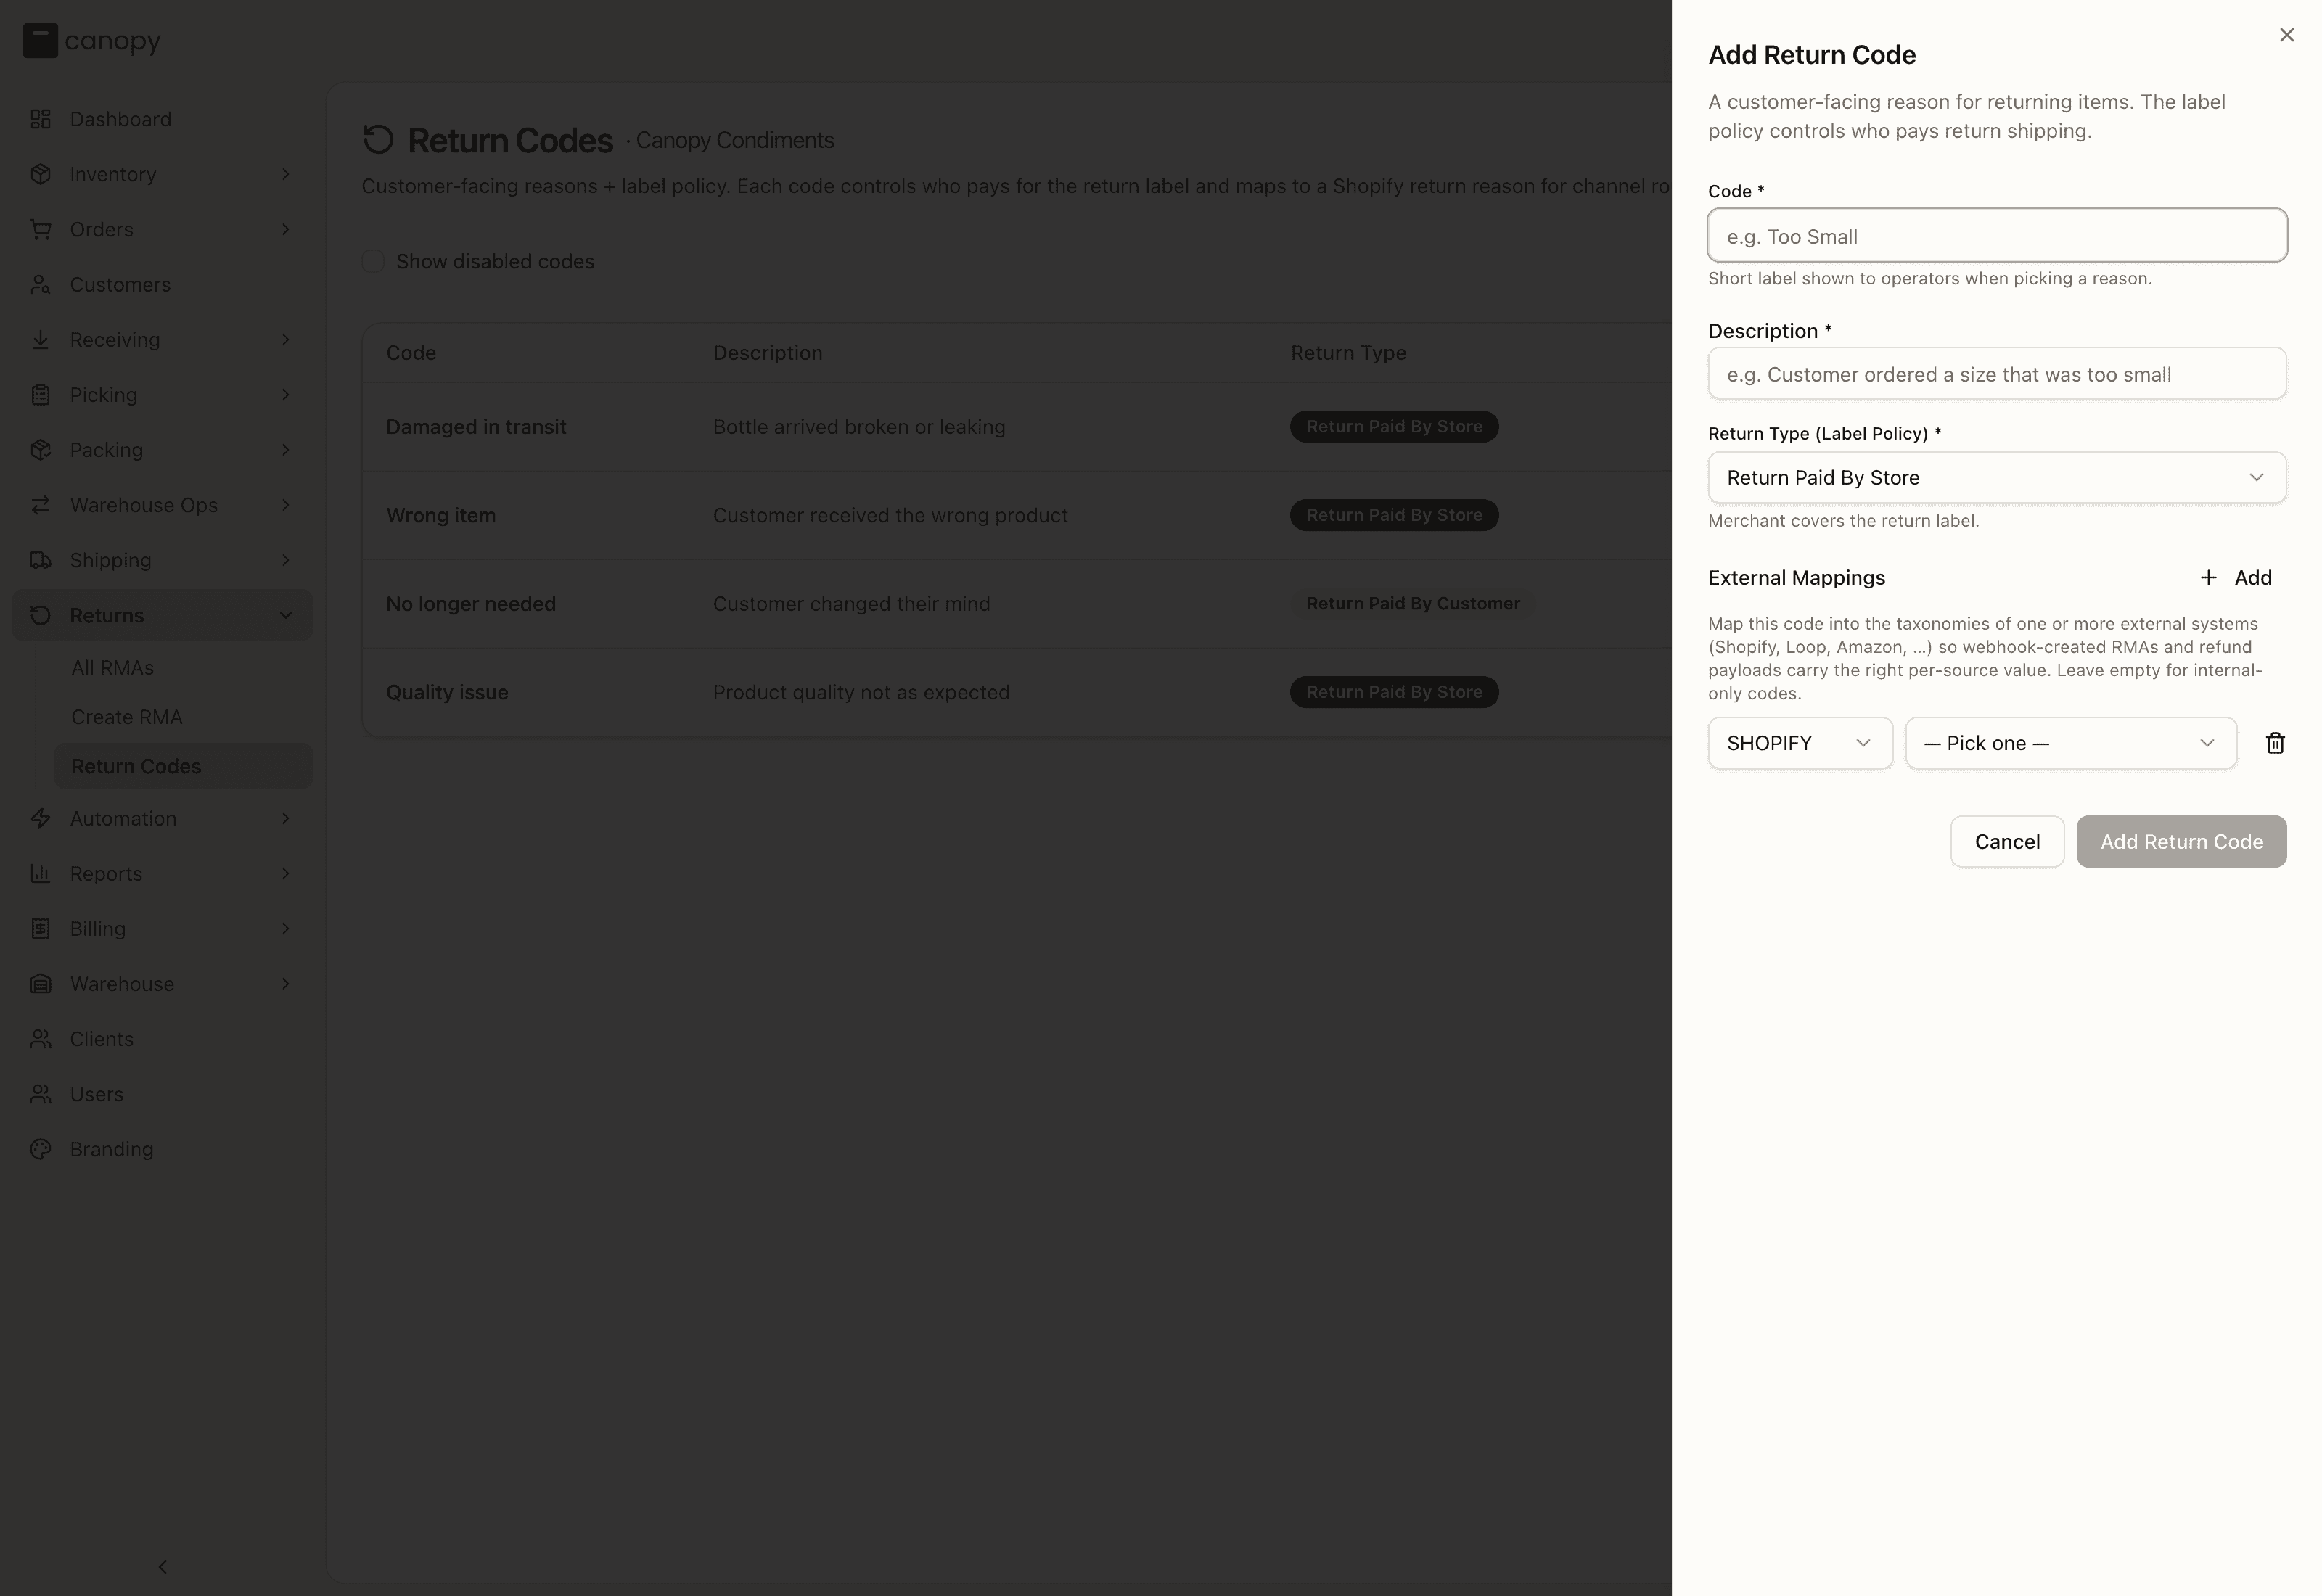
Task: Expand the Picking submenu chevron
Action: [286, 395]
